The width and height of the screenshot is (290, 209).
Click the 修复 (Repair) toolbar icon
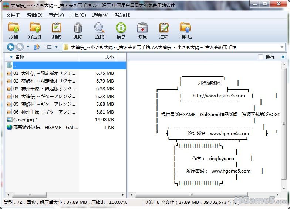pyautogui.click(x=142, y=30)
